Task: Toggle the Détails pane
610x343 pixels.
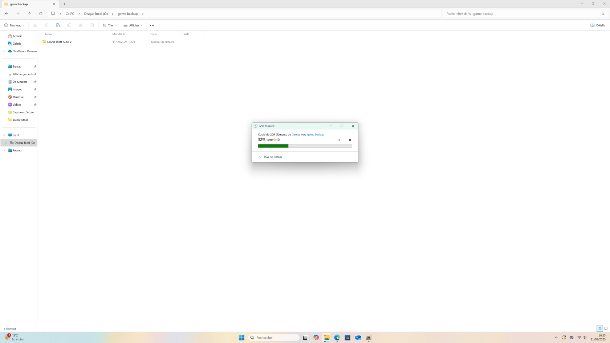Action: pos(598,25)
